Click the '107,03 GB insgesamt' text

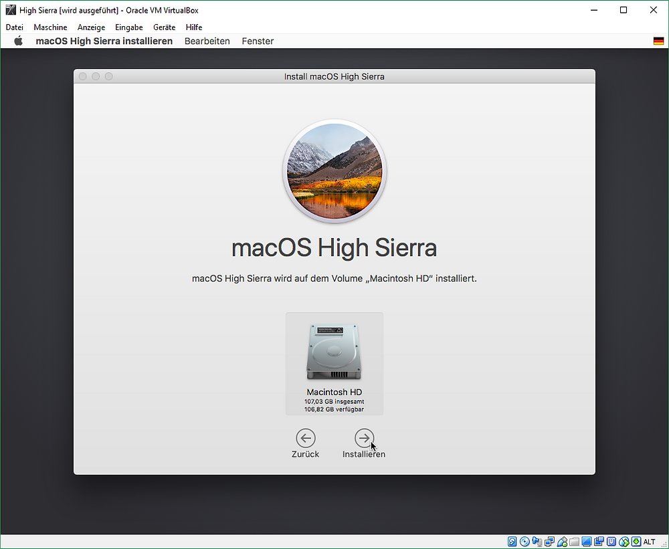[334, 401]
